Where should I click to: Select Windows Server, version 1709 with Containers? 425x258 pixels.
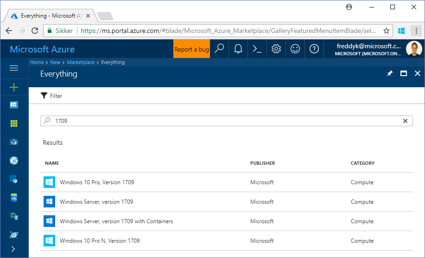coord(116,221)
